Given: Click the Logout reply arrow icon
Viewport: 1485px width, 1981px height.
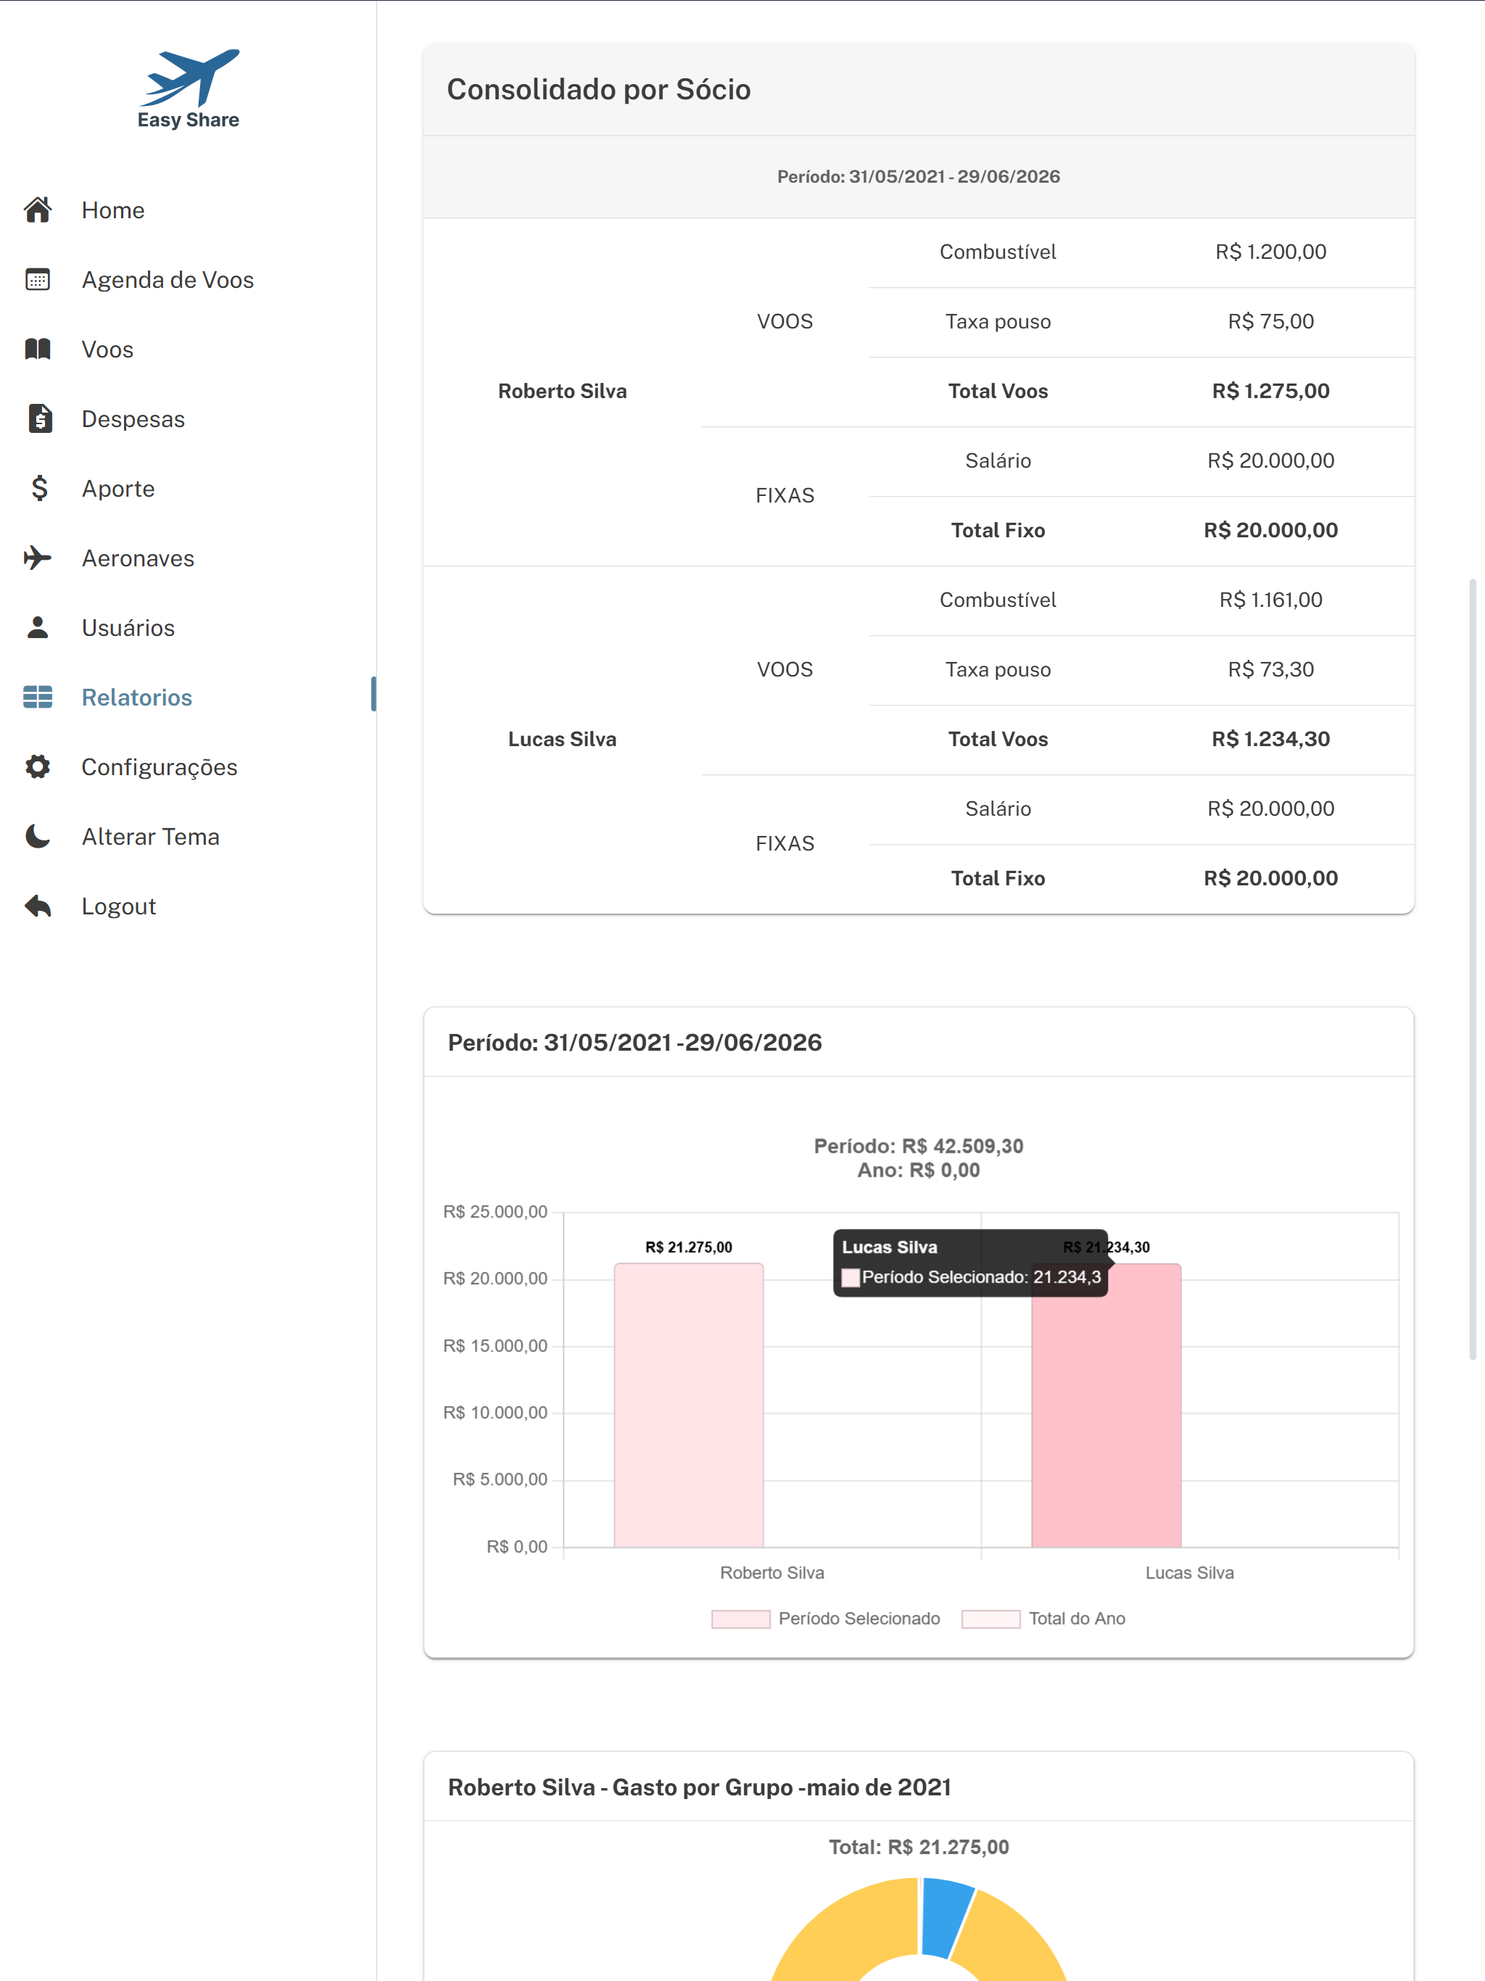Looking at the screenshot, I should (38, 906).
